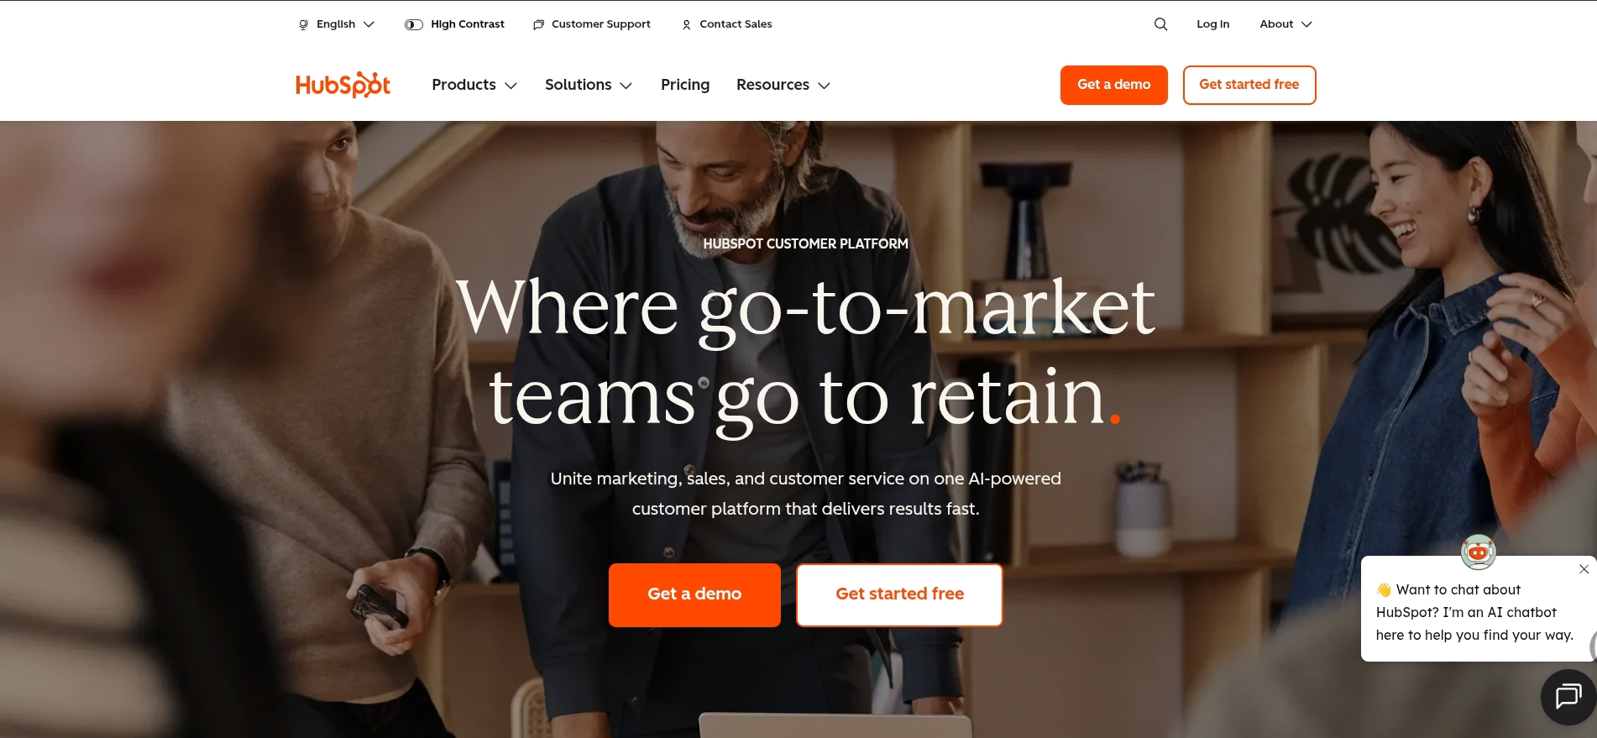Click the search magnifier icon
The height and width of the screenshot is (738, 1597).
click(1160, 24)
